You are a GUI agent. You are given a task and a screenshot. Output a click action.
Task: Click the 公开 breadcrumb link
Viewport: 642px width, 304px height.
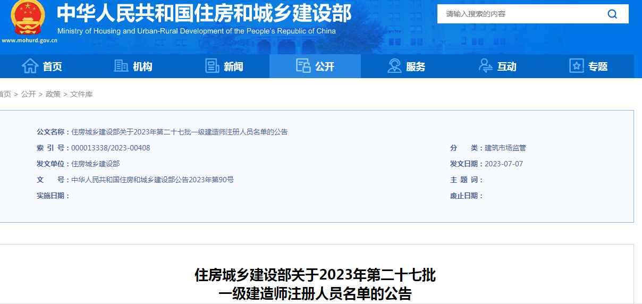pos(29,94)
